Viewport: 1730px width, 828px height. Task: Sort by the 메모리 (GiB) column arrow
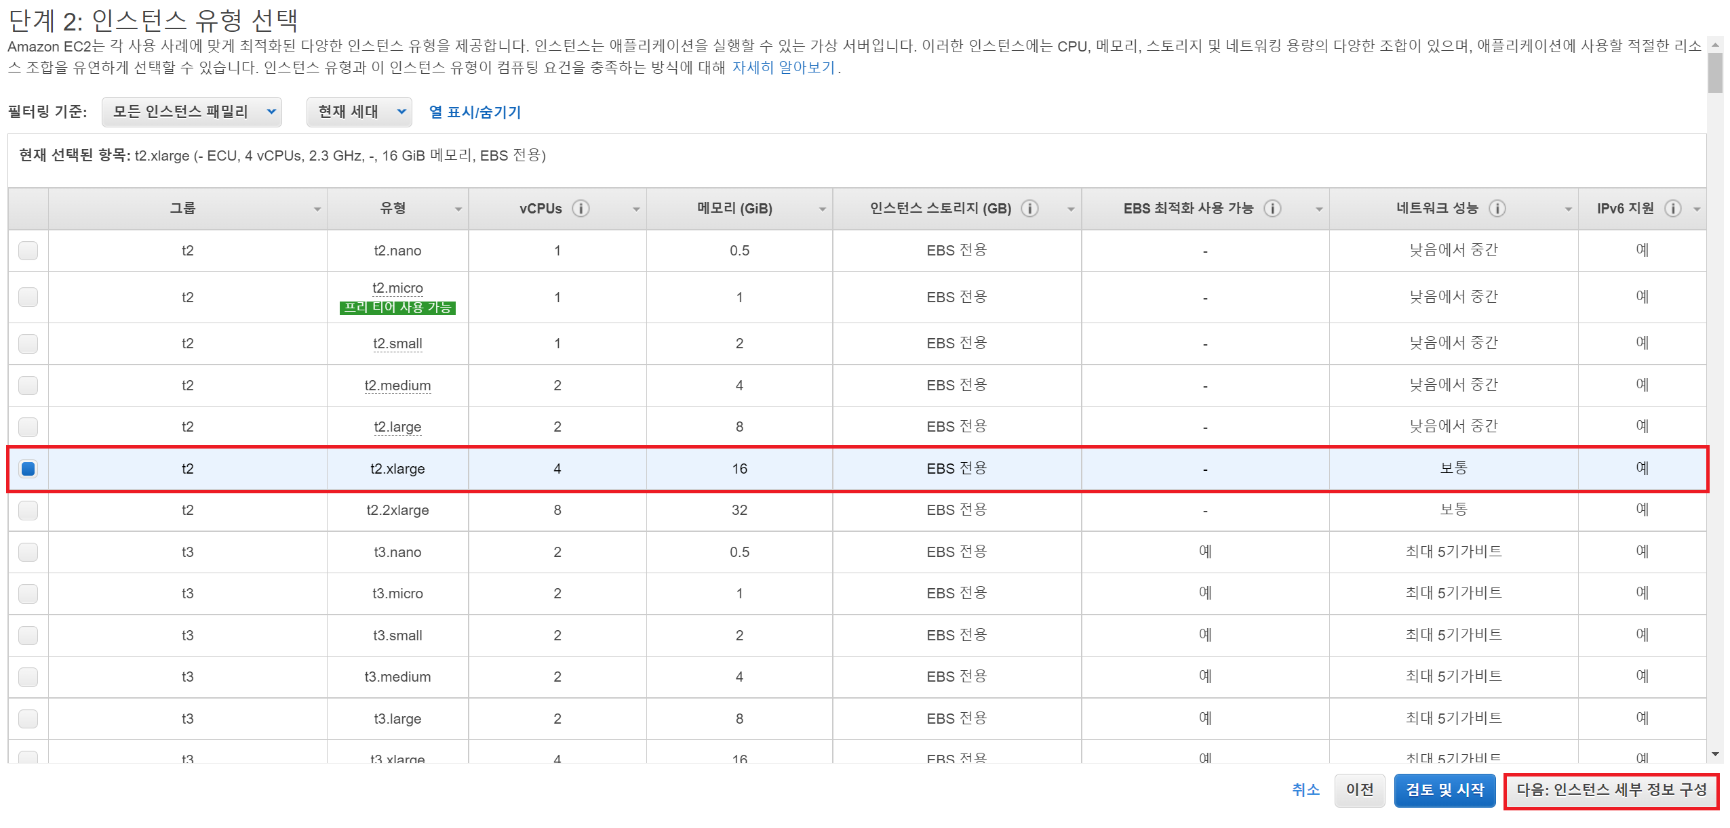click(822, 209)
